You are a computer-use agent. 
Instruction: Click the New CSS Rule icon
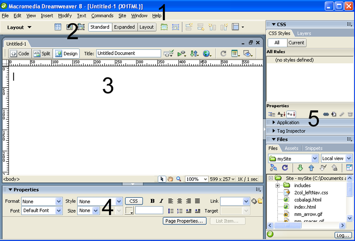tap(334, 114)
